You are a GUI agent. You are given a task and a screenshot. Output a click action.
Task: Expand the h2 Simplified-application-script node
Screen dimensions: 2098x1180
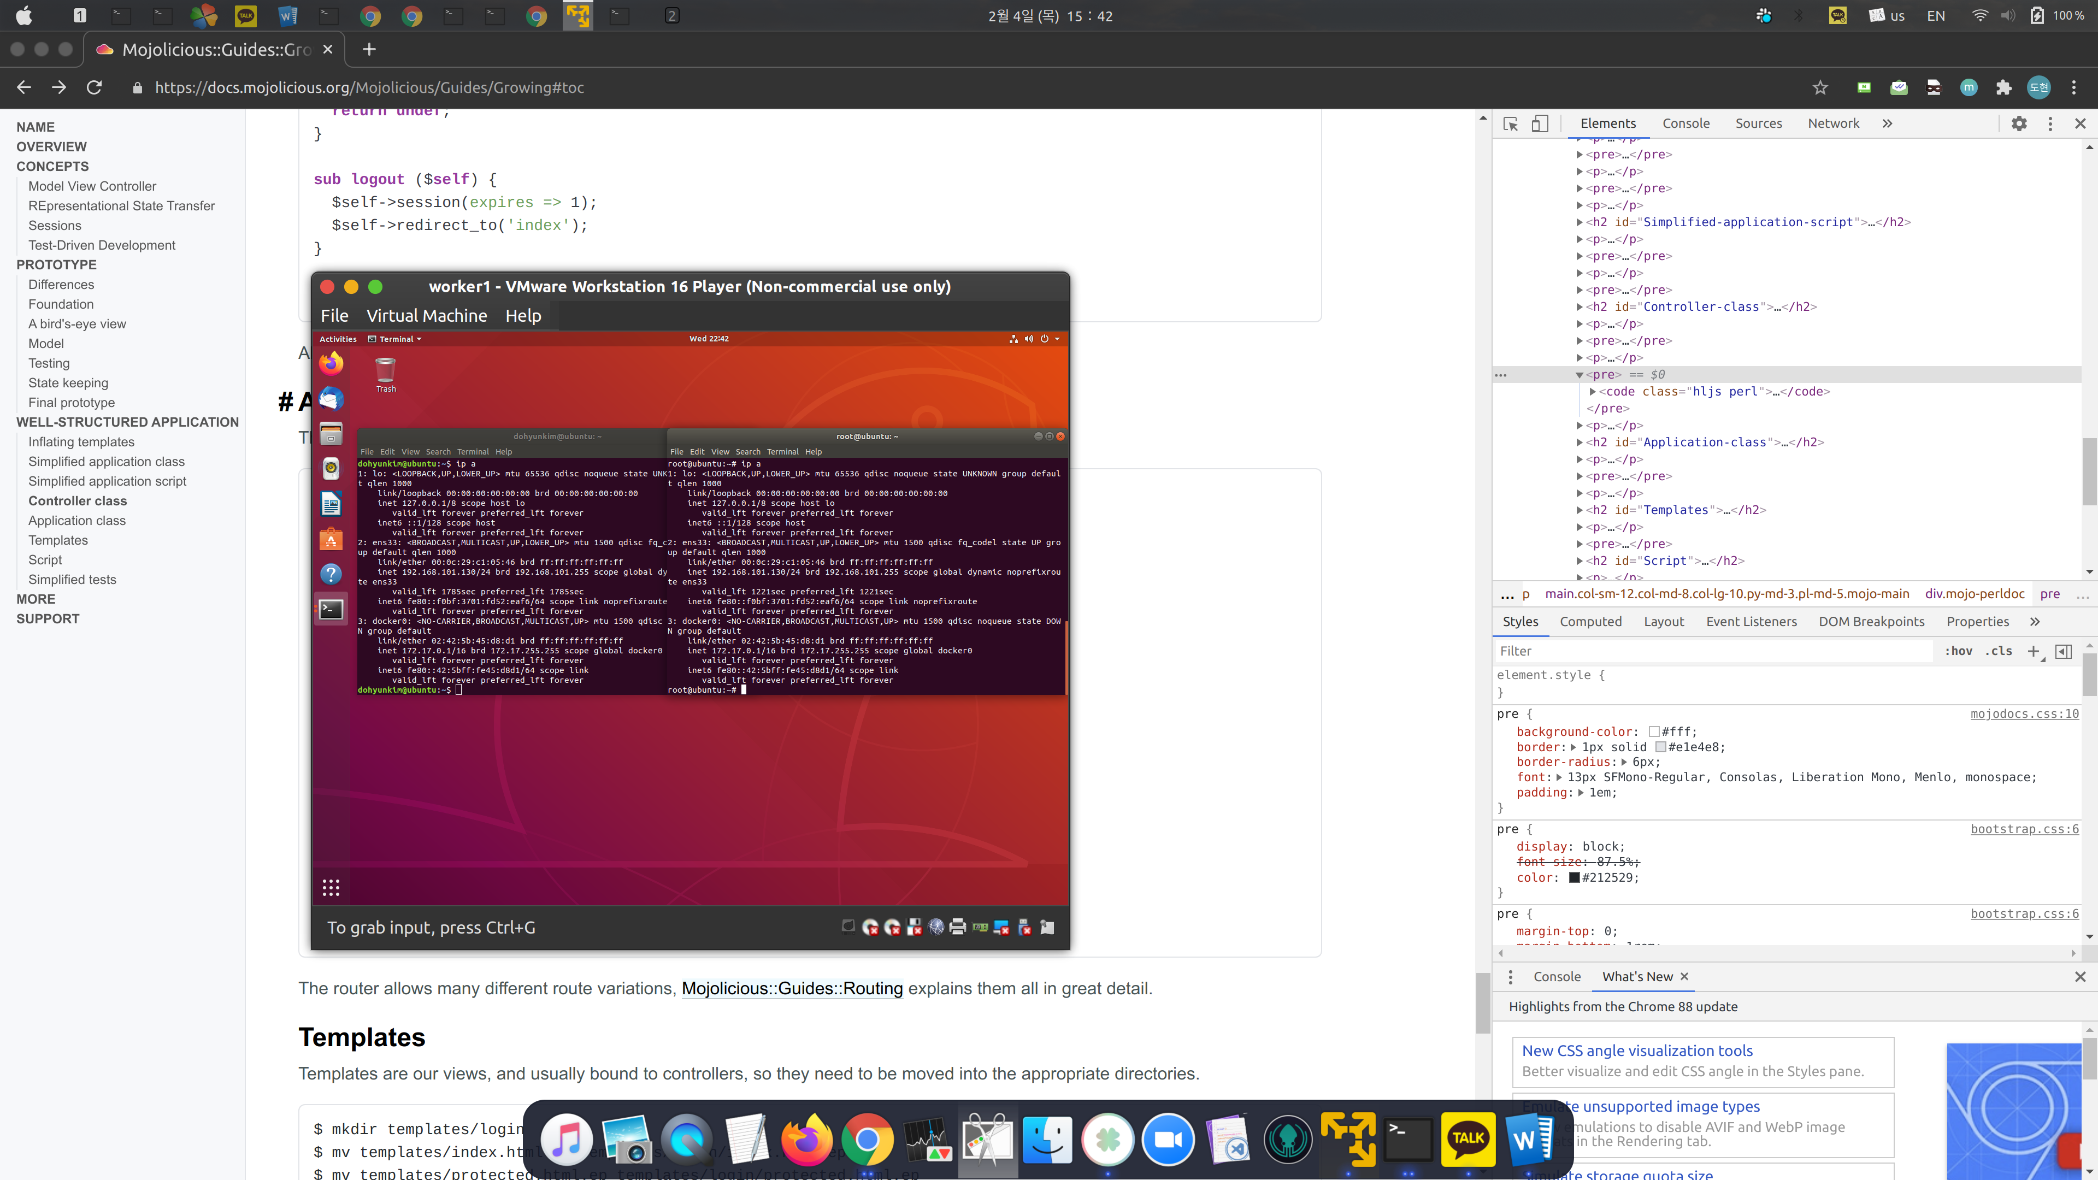[x=1580, y=222]
